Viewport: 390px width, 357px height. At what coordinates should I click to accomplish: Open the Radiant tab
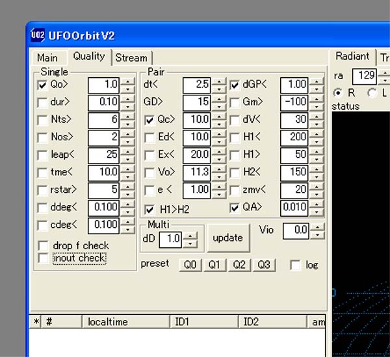pos(352,56)
